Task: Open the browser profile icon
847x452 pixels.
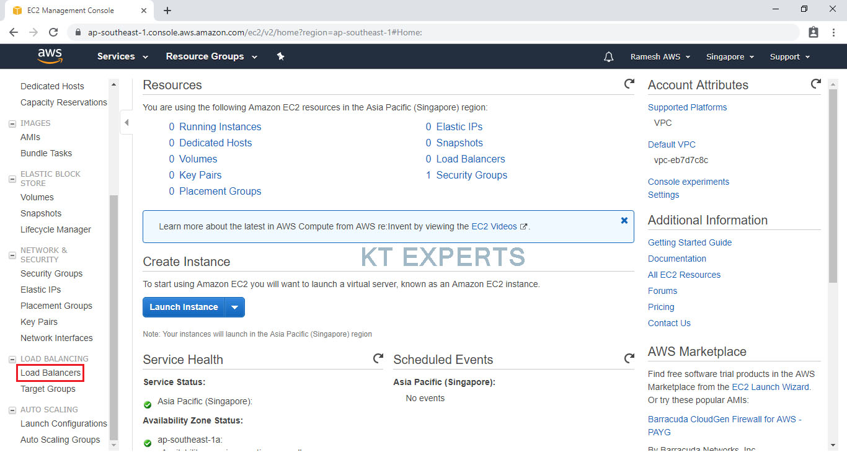Action: click(x=814, y=32)
